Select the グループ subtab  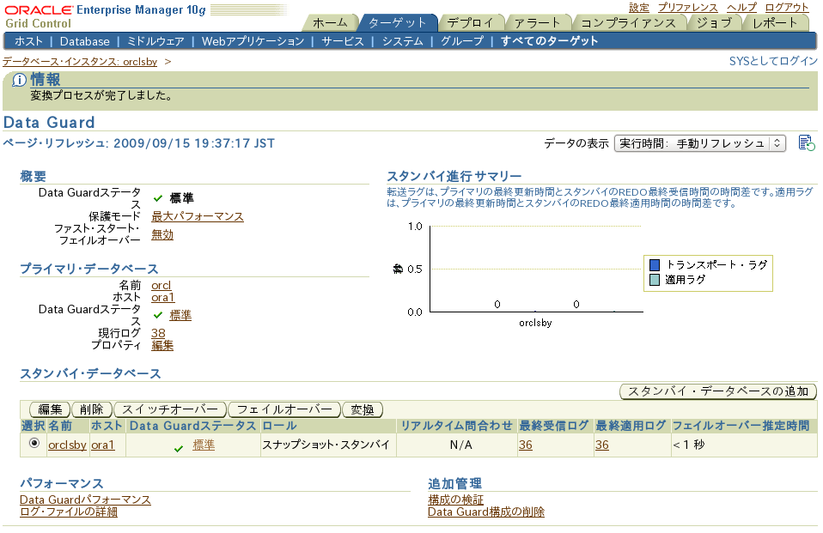[x=462, y=41]
